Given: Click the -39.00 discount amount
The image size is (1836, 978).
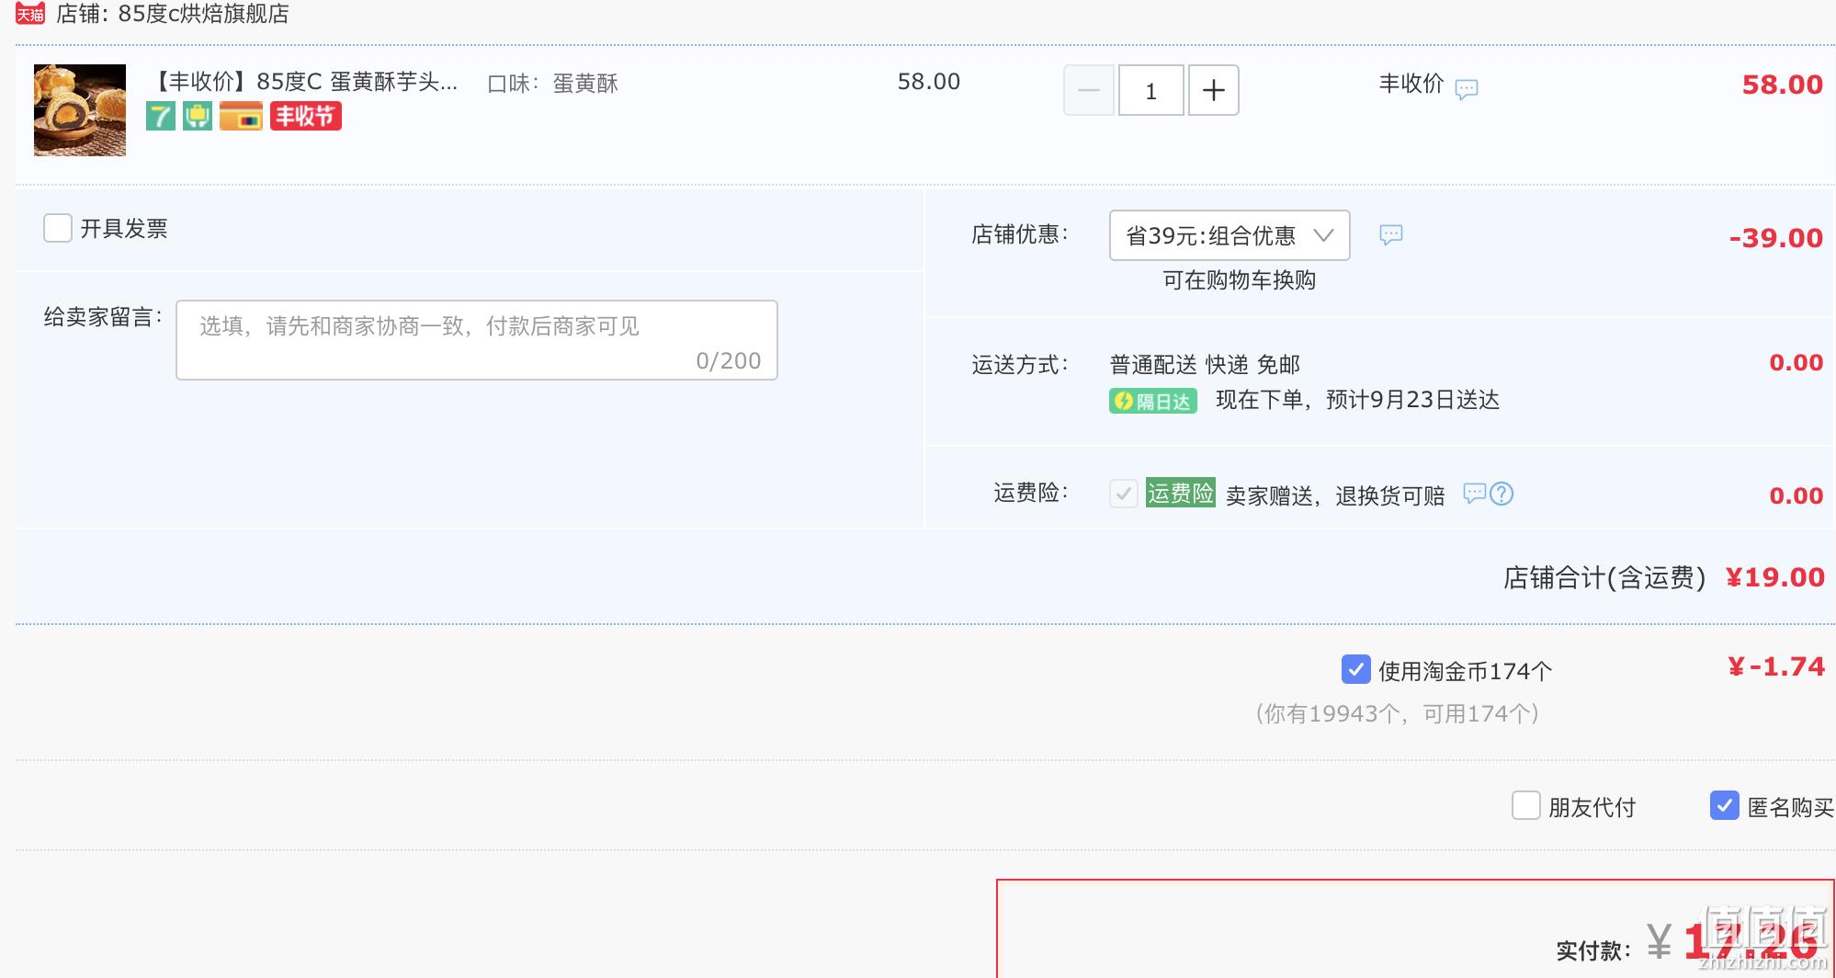Looking at the screenshot, I should [x=1776, y=238].
